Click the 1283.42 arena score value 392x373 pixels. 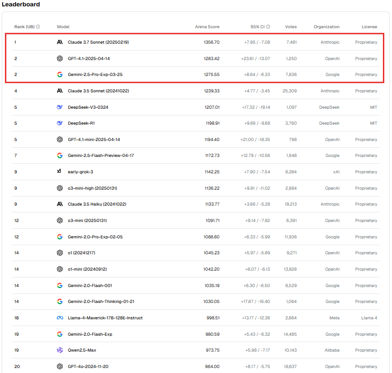211,59
